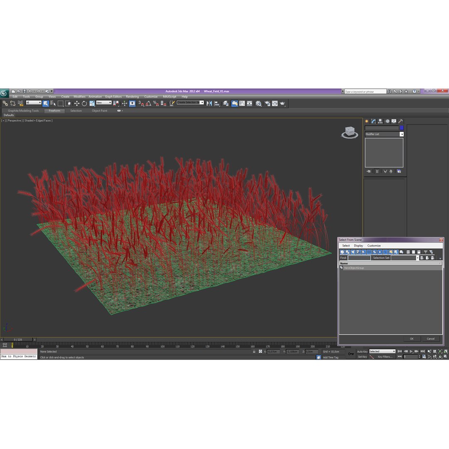This screenshot has width=449, height=449.
Task: Open the Modifiers menu
Action: coord(79,96)
